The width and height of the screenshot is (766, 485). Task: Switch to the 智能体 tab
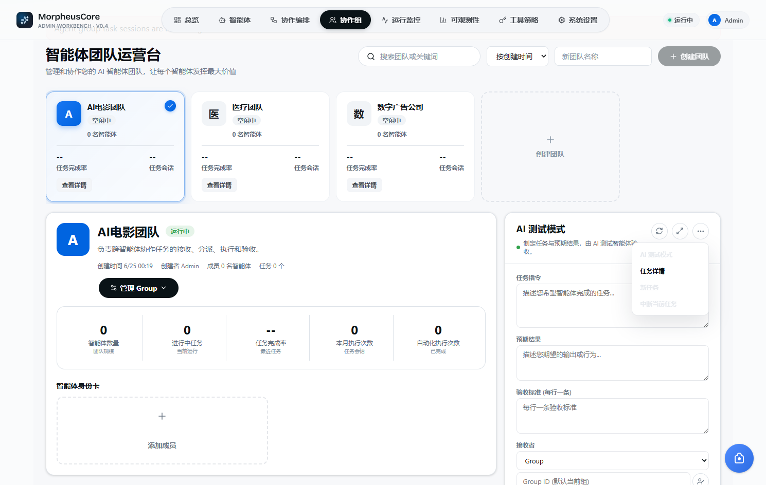point(235,20)
